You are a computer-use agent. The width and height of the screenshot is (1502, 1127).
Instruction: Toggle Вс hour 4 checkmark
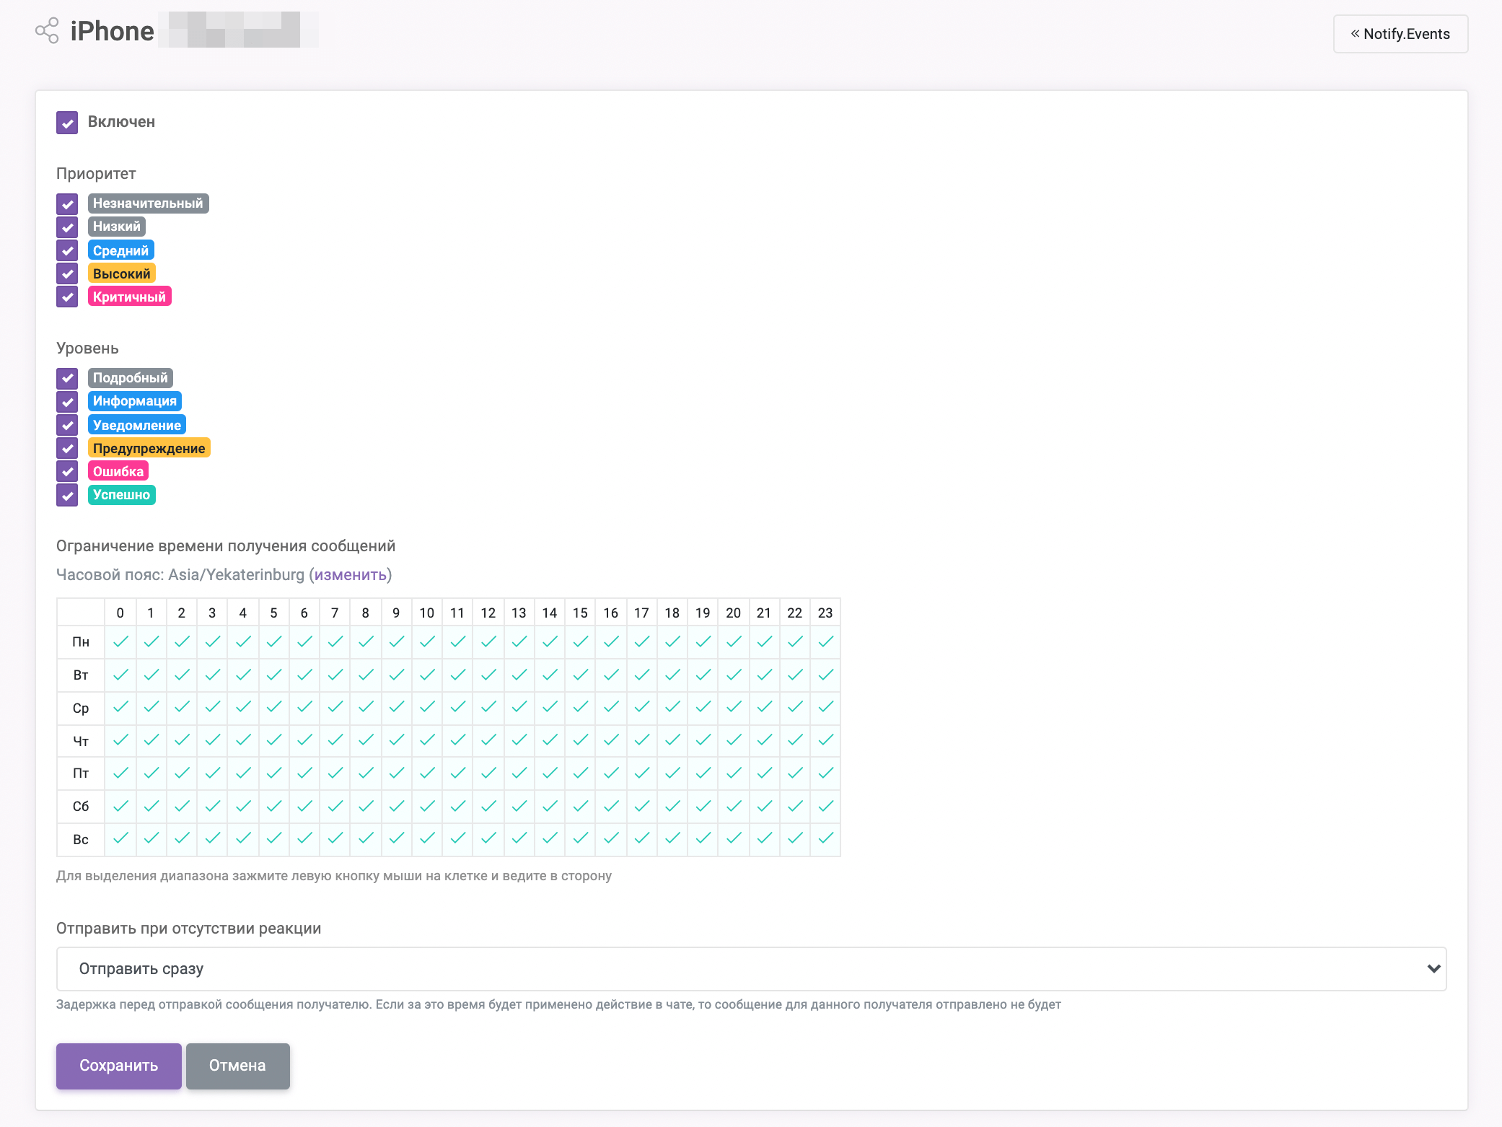[243, 838]
